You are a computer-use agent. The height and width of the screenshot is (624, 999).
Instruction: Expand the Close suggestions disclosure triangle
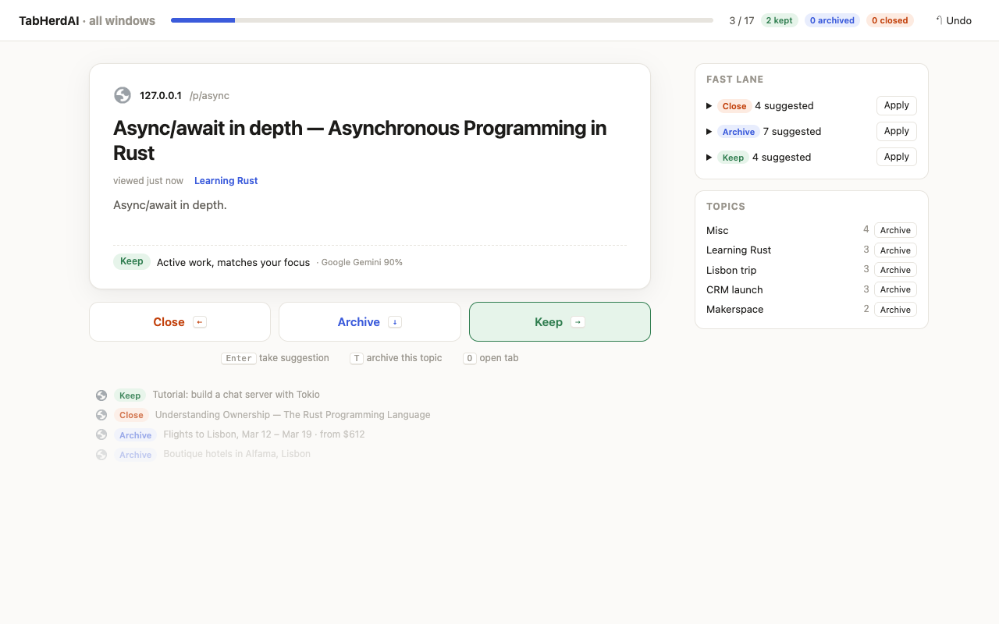[x=709, y=106]
